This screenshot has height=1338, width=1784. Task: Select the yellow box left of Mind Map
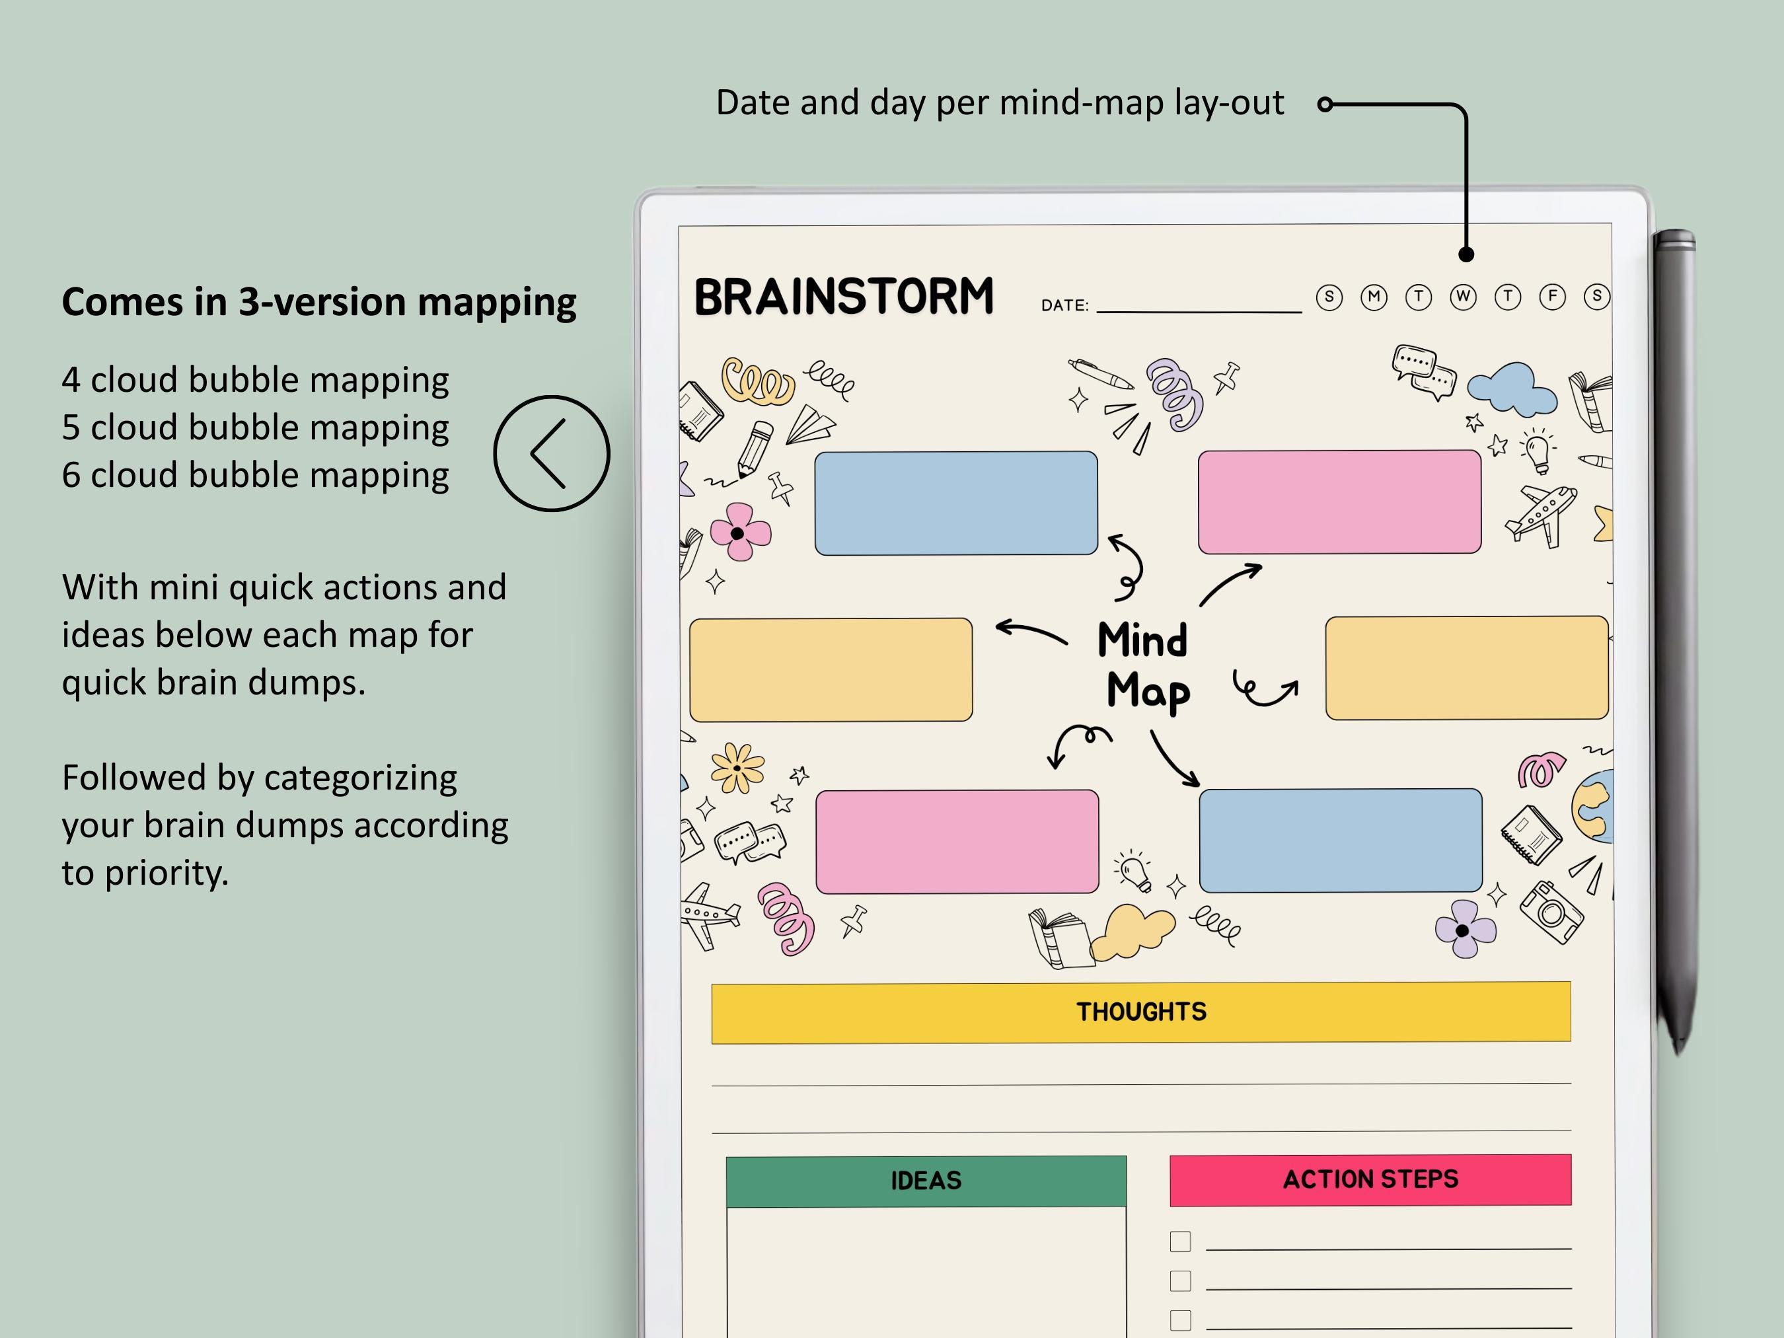(x=831, y=669)
